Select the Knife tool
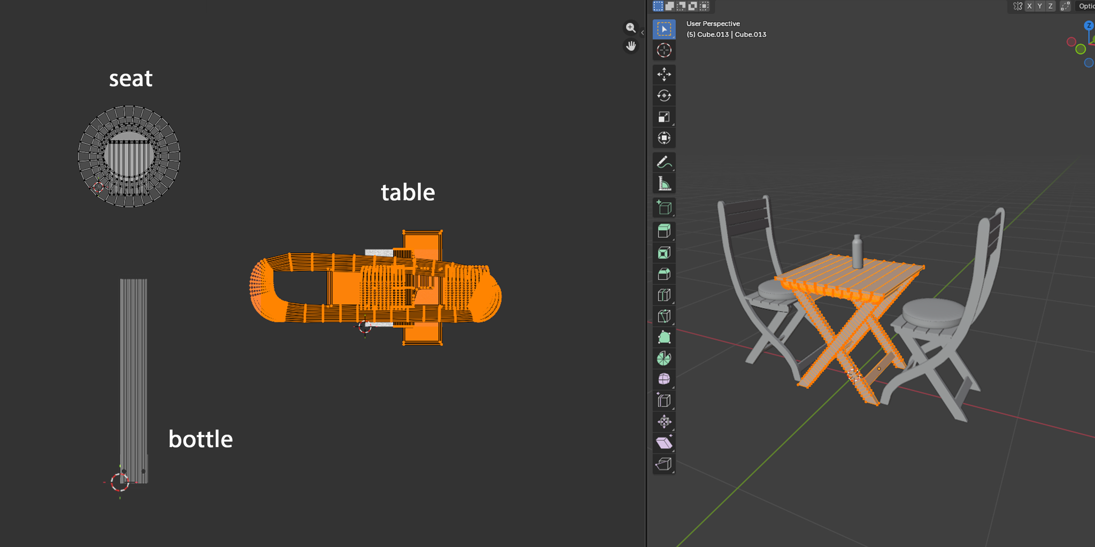The image size is (1095, 547). click(x=664, y=316)
